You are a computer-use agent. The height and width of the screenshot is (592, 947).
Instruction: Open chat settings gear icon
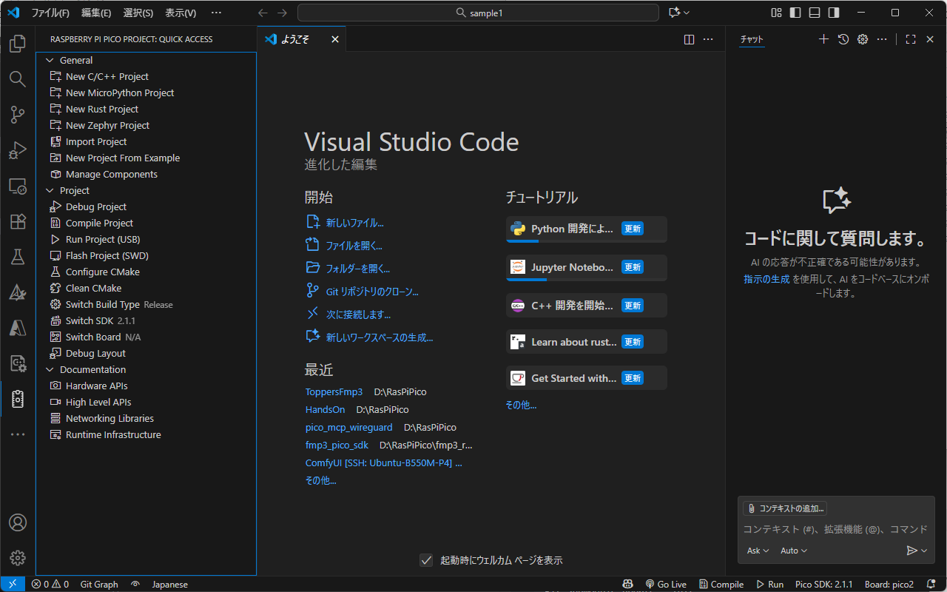pyautogui.click(x=862, y=39)
